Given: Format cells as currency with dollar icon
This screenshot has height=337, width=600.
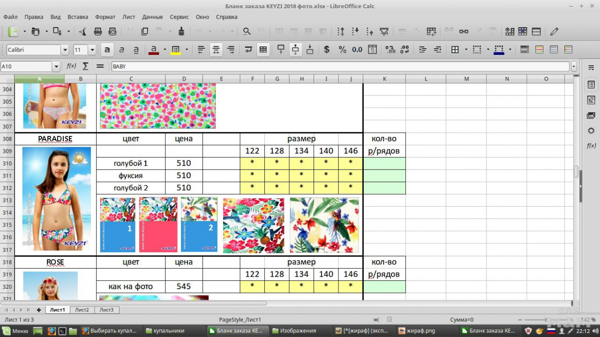Looking at the screenshot, I should tap(327, 50).
